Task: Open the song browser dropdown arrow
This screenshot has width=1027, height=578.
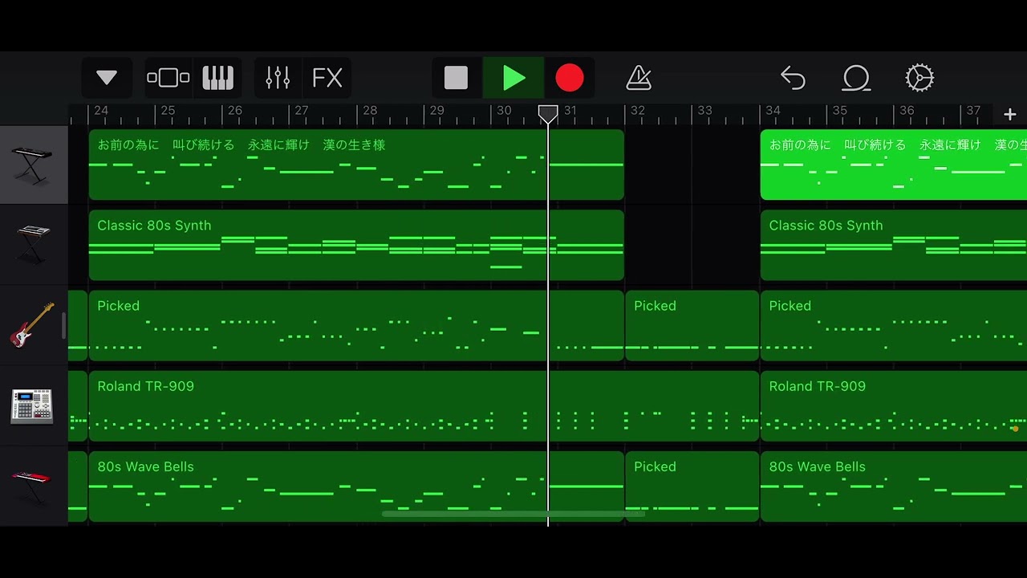Action: point(107,78)
